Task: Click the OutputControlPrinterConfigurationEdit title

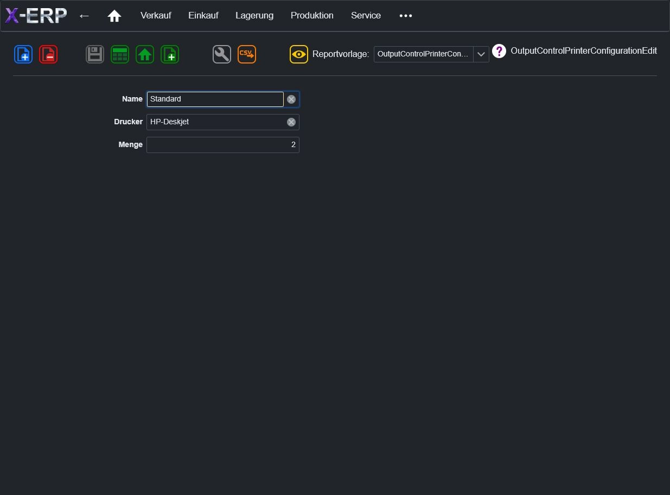Action: (584, 51)
